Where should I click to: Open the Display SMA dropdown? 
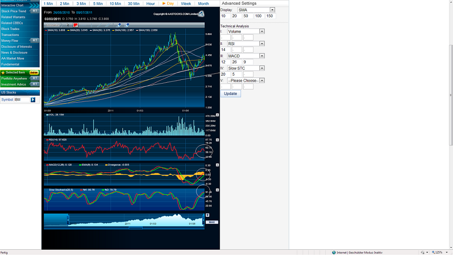pyautogui.click(x=272, y=10)
